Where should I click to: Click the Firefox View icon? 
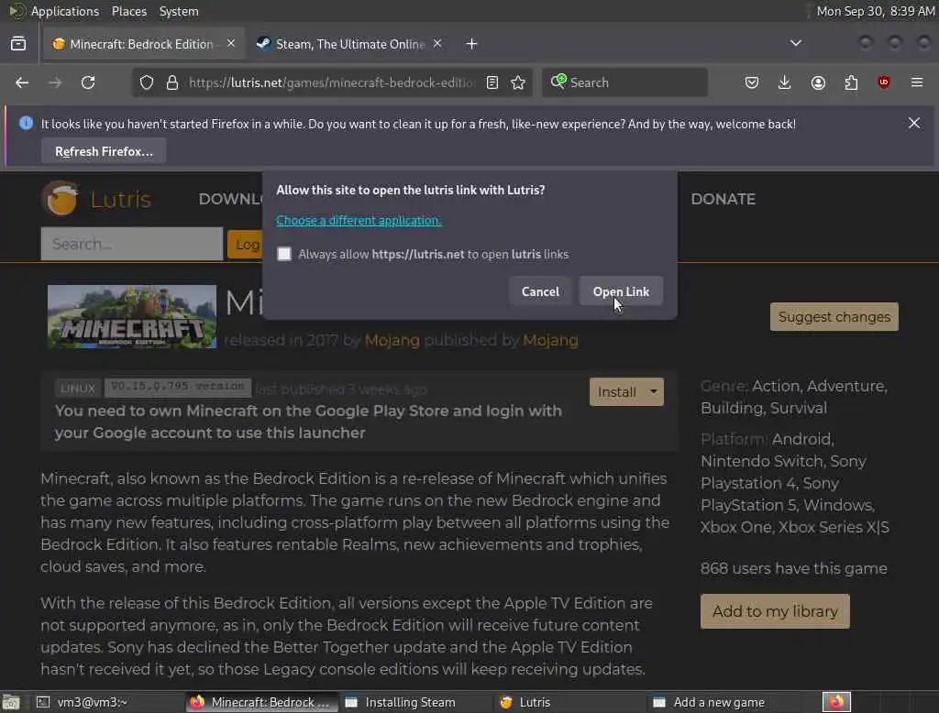(x=18, y=44)
